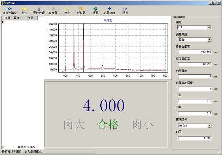The image size is (222, 155).
Task: Minimize the fmMain window
Action: point(211,3)
